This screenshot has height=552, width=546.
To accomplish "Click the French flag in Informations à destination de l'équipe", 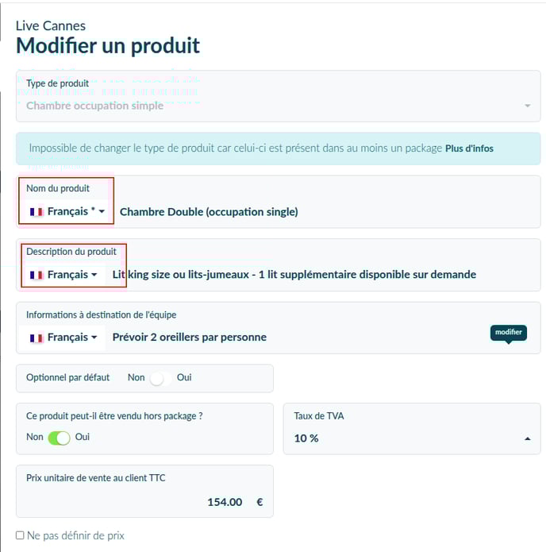I will [x=37, y=338].
